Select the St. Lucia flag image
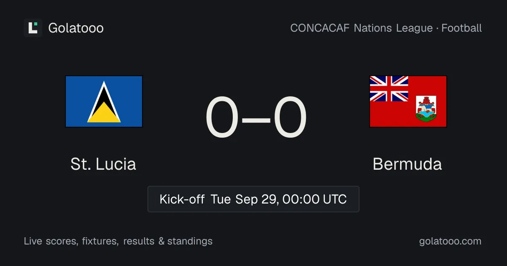The image size is (507, 266). (104, 101)
